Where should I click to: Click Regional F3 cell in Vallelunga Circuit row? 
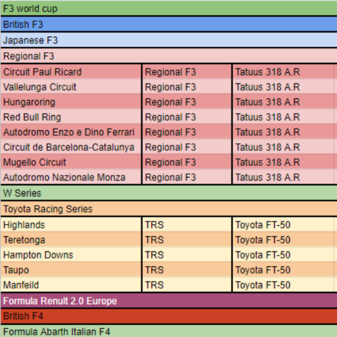[187, 87]
